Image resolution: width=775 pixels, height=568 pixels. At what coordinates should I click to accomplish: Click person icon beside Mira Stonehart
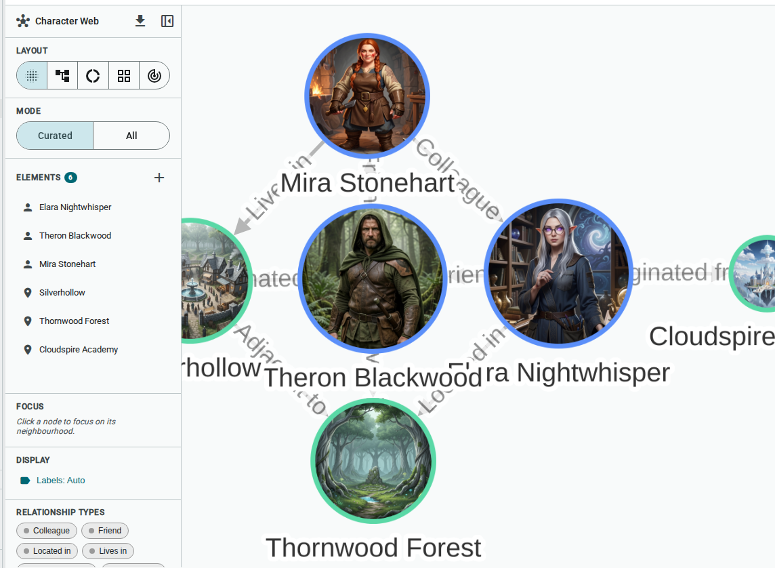[x=28, y=264]
